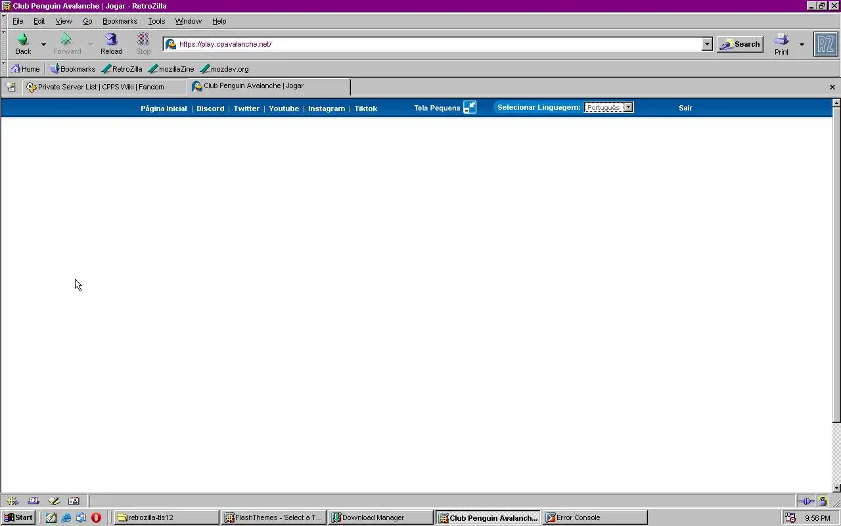Switch to Private Server List Fandom tab

click(x=104, y=87)
